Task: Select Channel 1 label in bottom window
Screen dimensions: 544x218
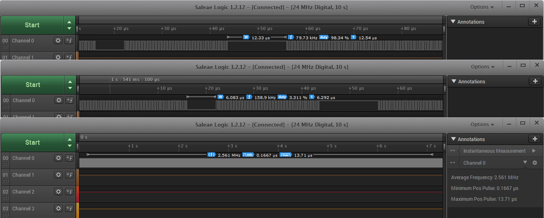Action: [23, 175]
